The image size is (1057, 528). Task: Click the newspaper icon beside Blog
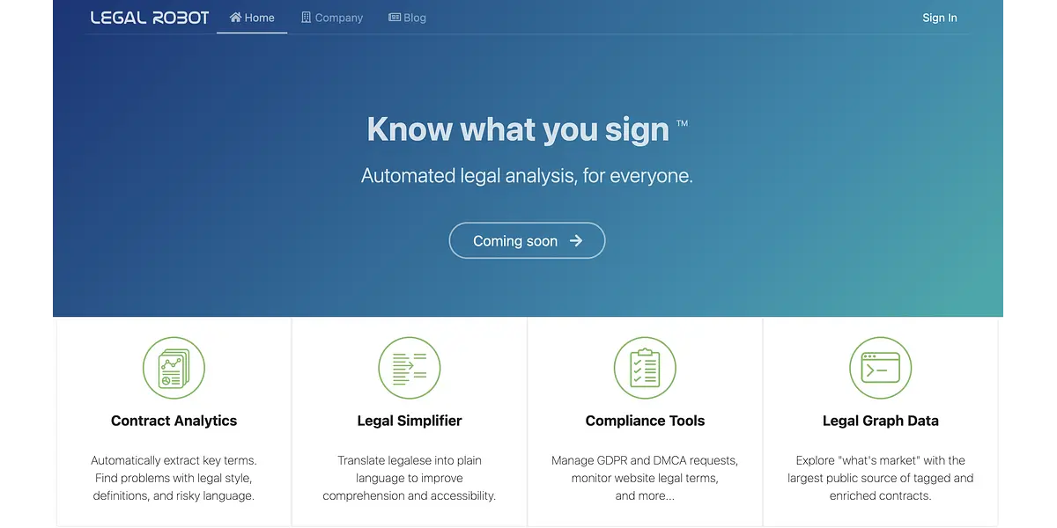tap(395, 18)
